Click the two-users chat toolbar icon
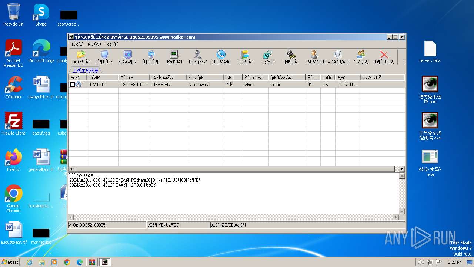The width and height of the screenshot is (474, 267). coord(361,57)
